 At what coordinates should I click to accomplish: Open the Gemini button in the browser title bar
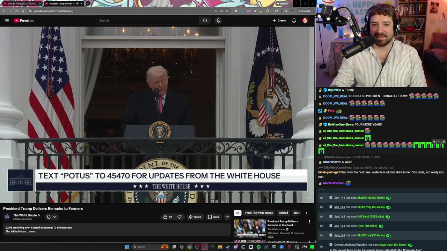point(282,3)
